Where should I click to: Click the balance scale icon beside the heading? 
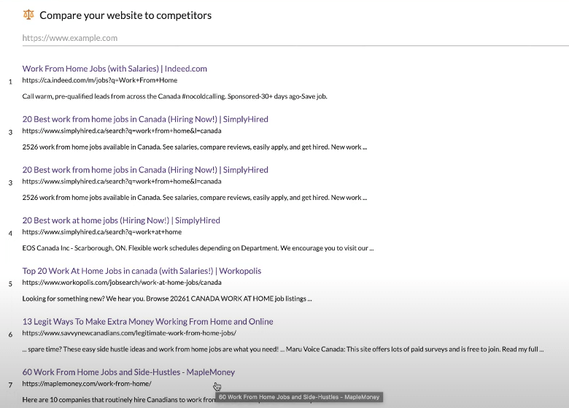point(28,15)
